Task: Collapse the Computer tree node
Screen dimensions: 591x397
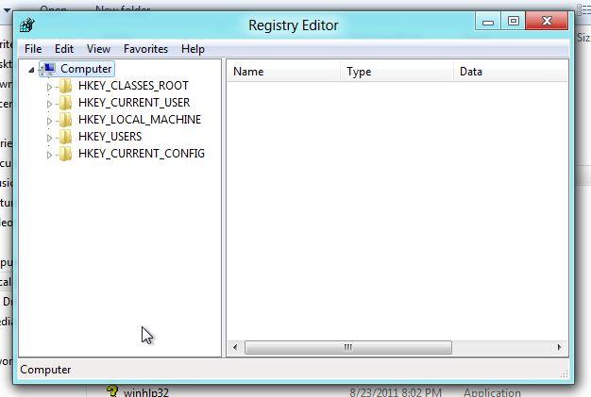Action: point(32,69)
